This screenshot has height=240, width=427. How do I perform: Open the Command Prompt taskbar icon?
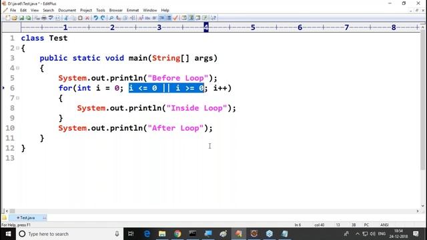pyautogui.click(x=193, y=234)
